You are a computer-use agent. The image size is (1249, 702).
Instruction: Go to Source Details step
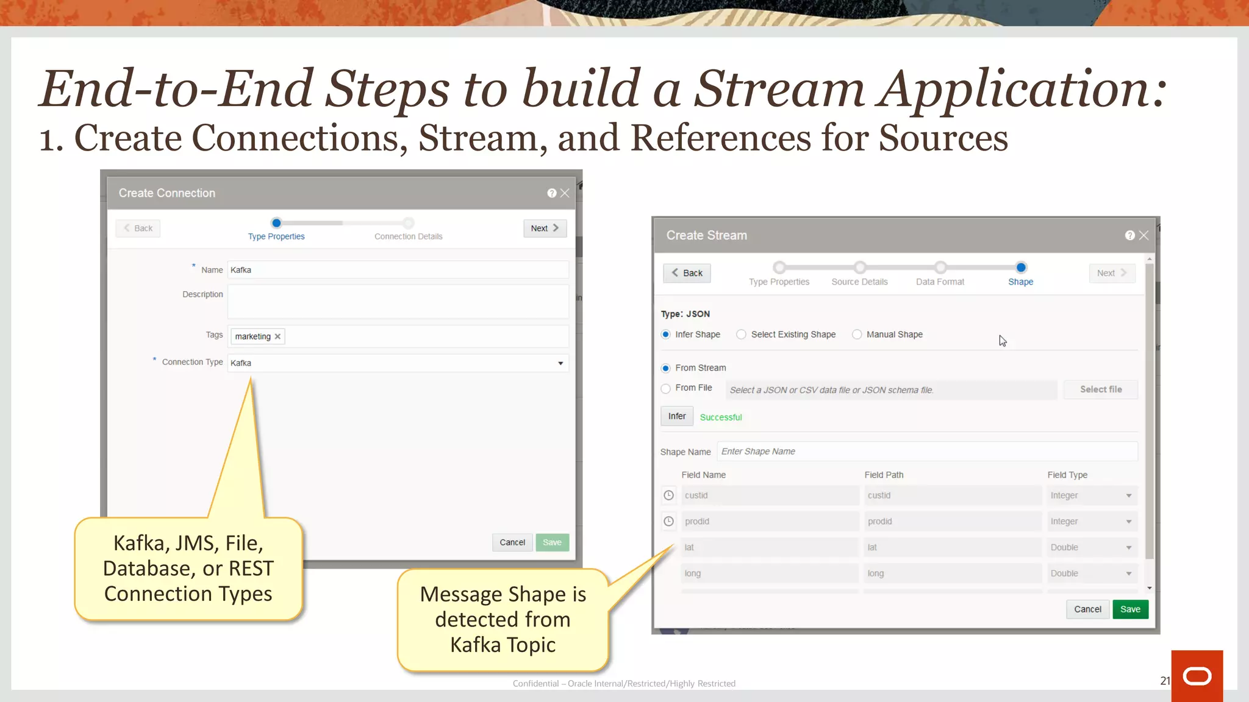click(859, 274)
